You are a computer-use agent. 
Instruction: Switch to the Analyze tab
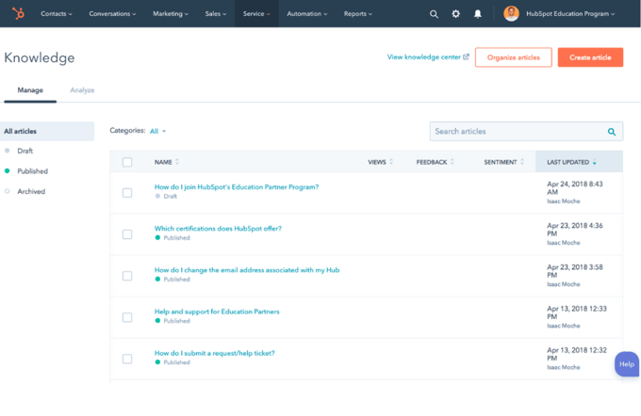pos(82,90)
